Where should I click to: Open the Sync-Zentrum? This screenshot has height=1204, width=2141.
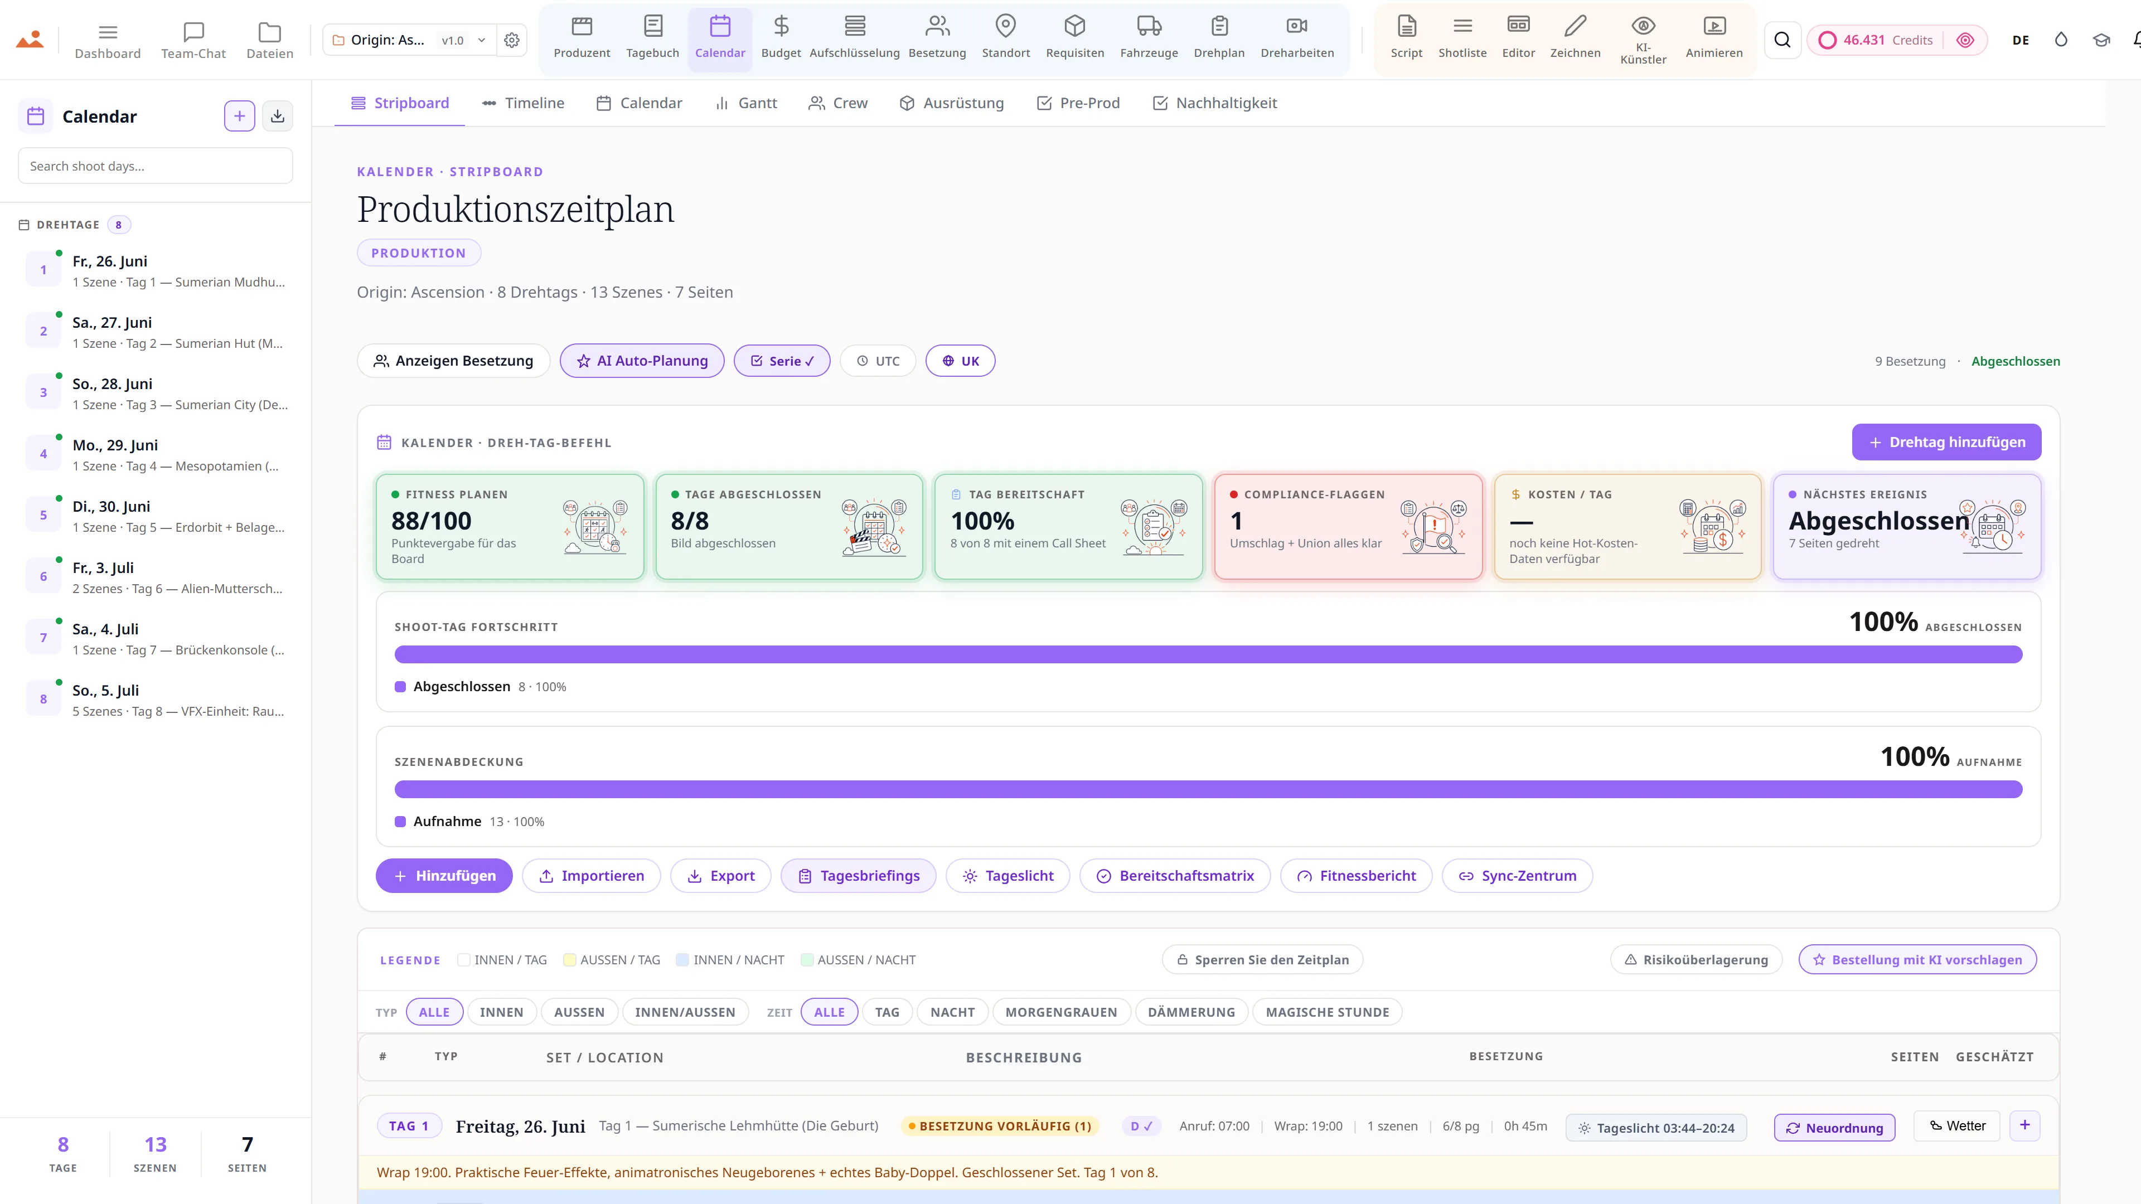pyautogui.click(x=1517, y=876)
